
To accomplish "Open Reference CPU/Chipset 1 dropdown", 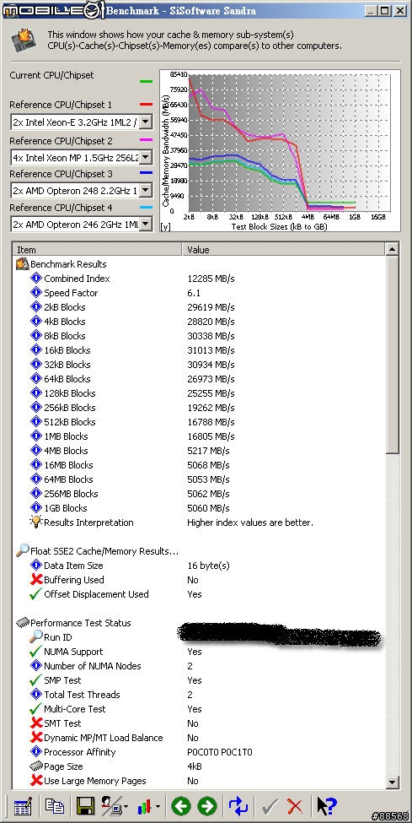I will point(146,123).
